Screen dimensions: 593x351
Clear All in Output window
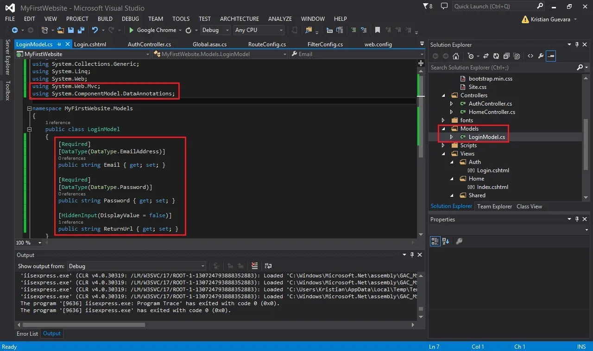(x=254, y=266)
